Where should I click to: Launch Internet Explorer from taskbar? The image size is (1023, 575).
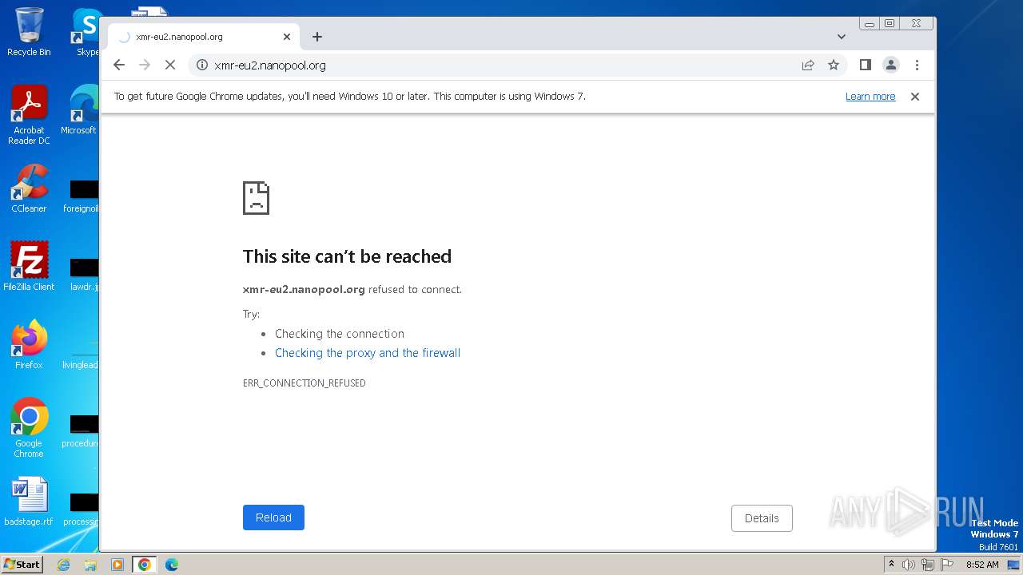(63, 565)
